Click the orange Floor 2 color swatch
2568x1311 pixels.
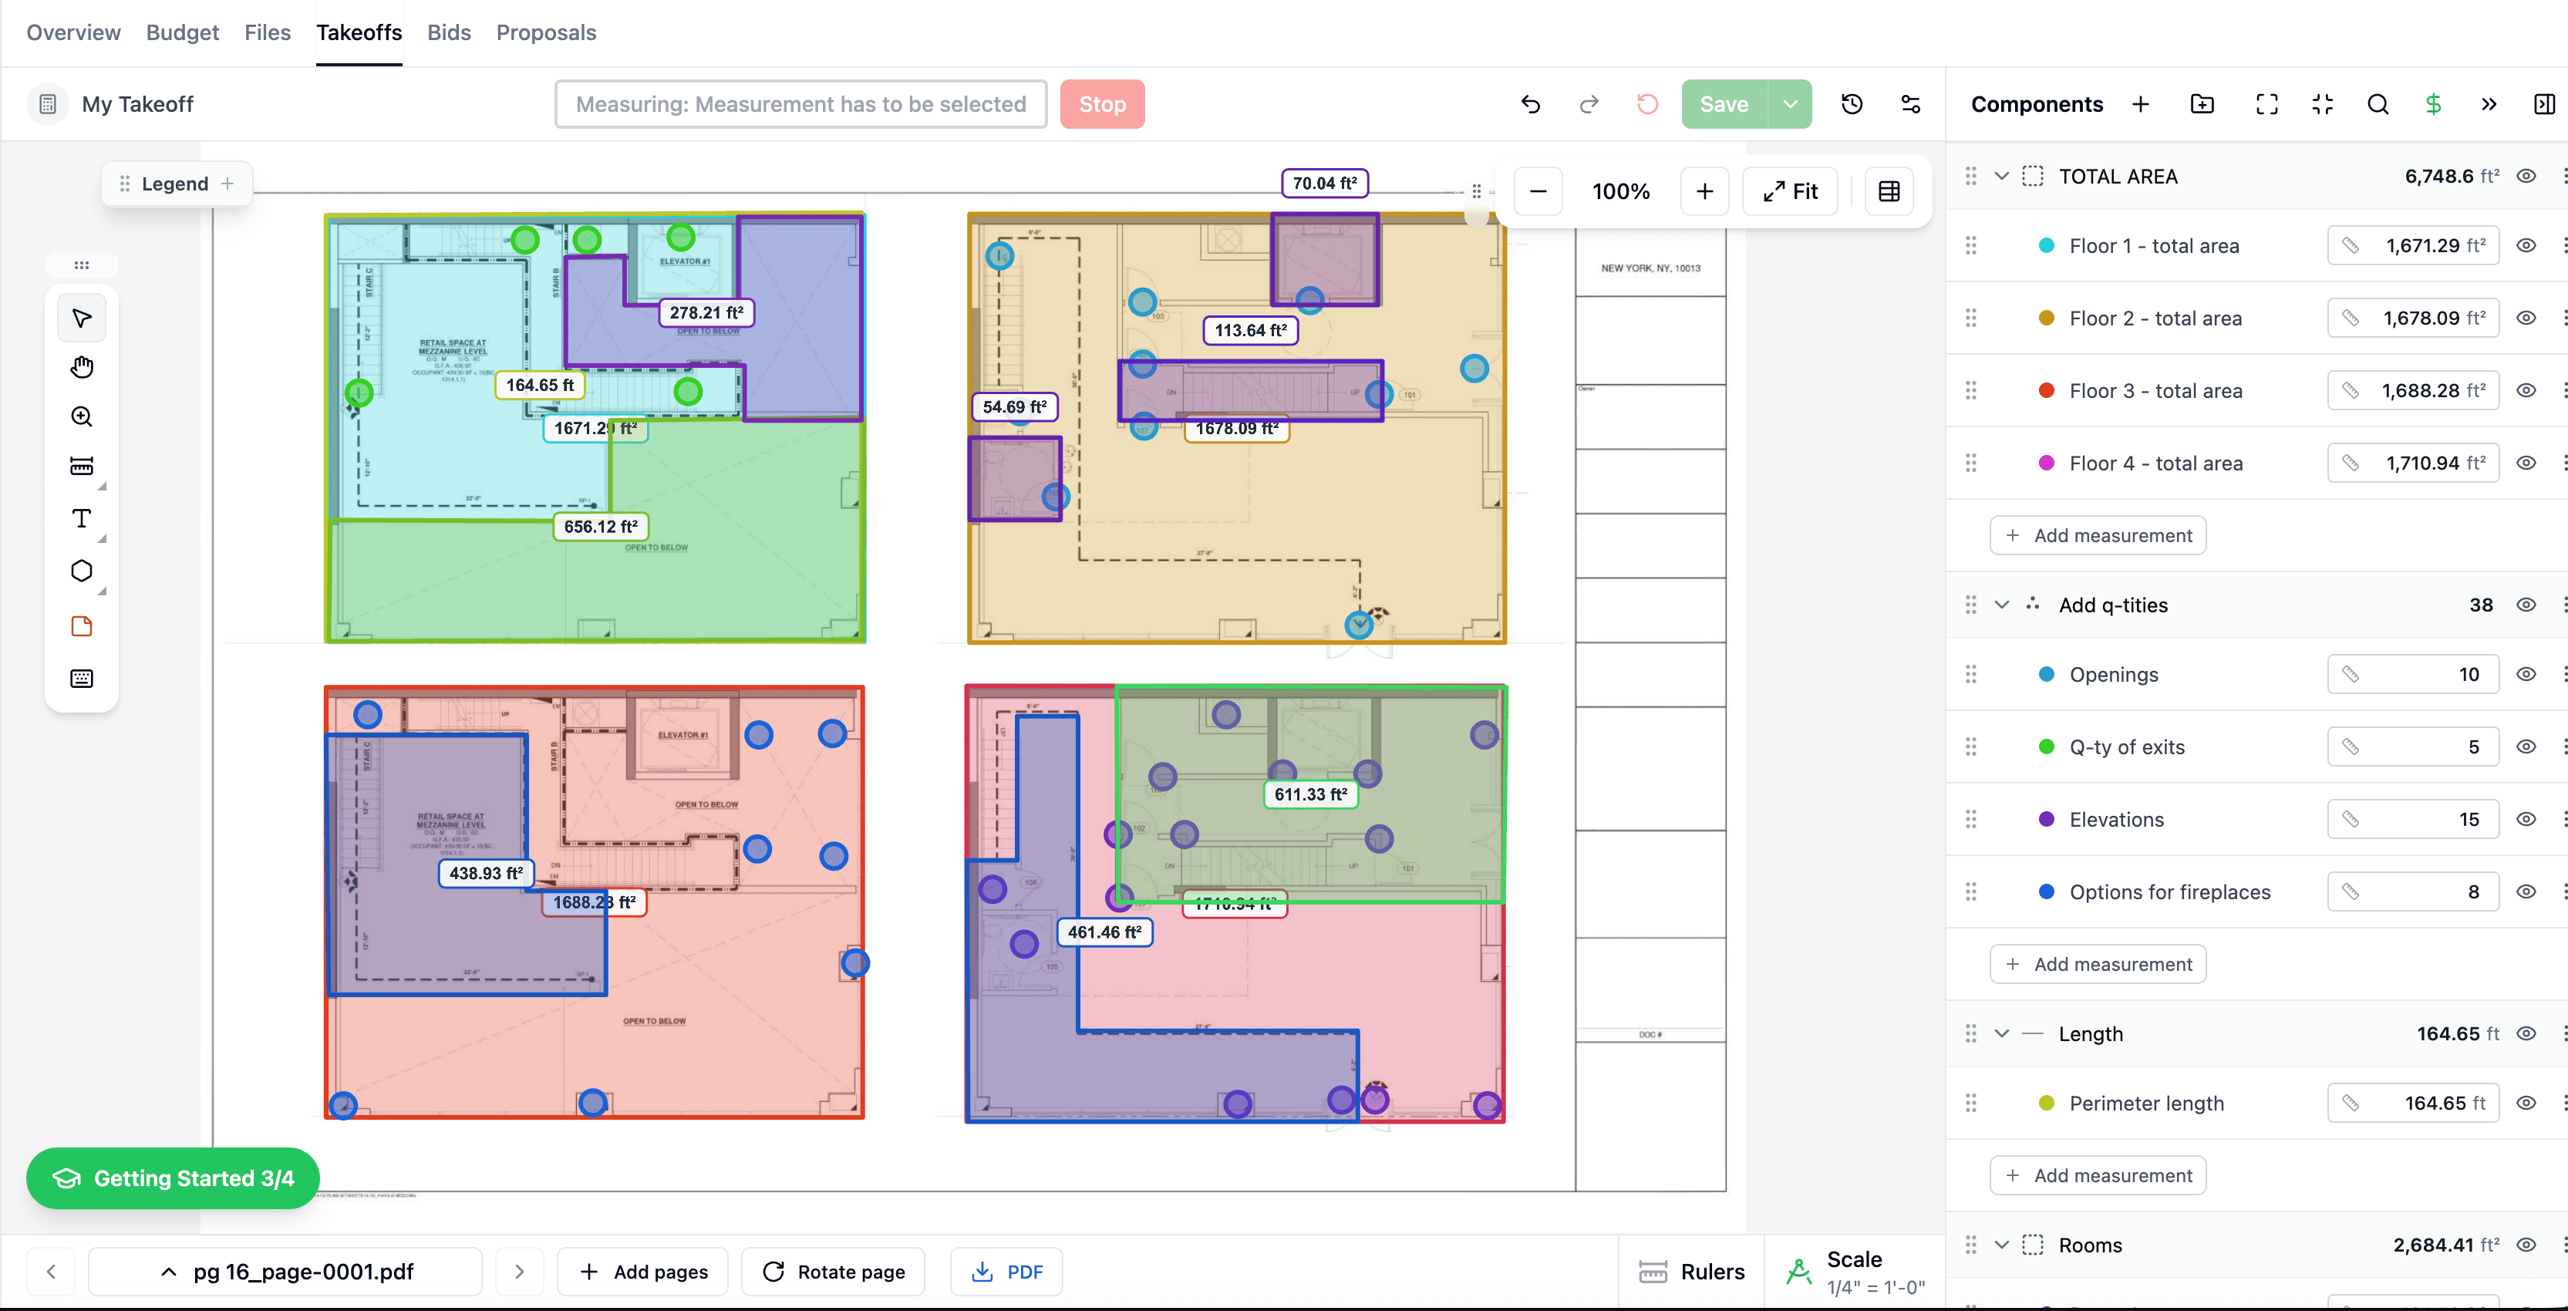[x=2047, y=317]
